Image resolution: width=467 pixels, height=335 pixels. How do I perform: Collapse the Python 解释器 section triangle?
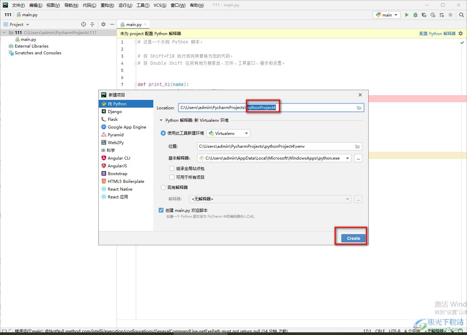[x=161, y=120]
